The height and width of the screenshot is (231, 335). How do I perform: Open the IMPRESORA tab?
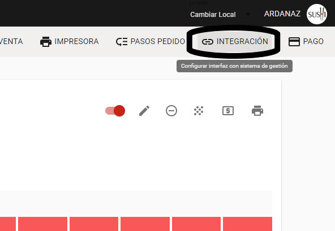pyautogui.click(x=70, y=41)
